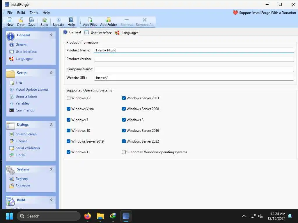Click the Product Version field

[x=194, y=59]
